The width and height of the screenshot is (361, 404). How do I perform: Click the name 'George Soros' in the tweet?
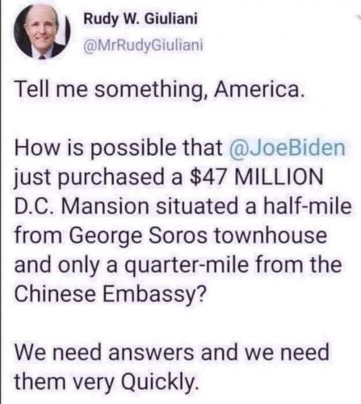[139, 237]
